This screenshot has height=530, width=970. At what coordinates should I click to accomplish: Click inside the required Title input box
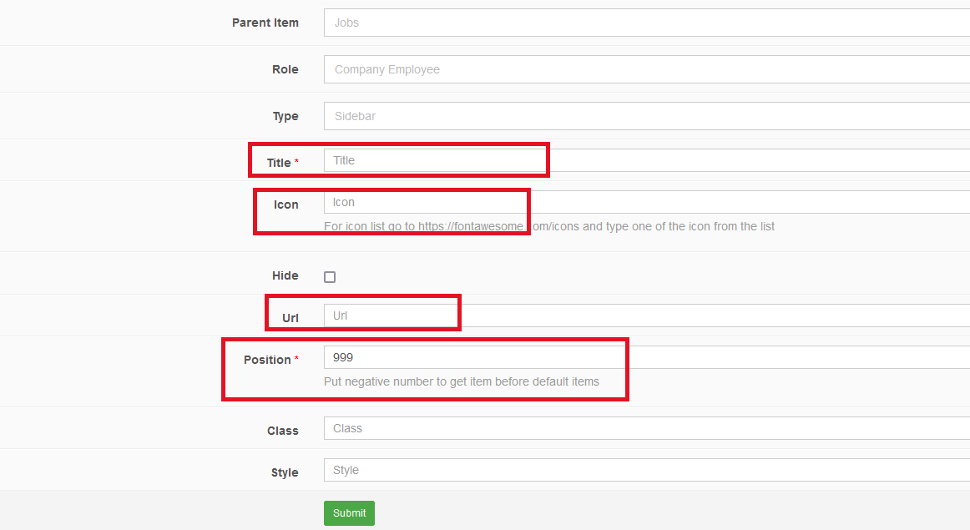(x=434, y=159)
